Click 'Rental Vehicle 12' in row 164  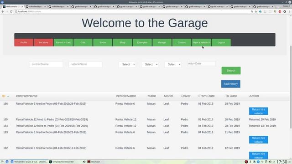126,126
